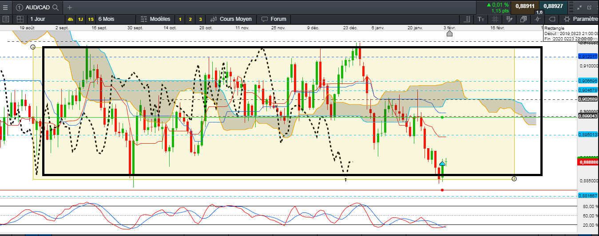The width and height of the screenshot is (599, 236).
Task: Open the Cours Moyen price type dropdown
Action: 231,19
